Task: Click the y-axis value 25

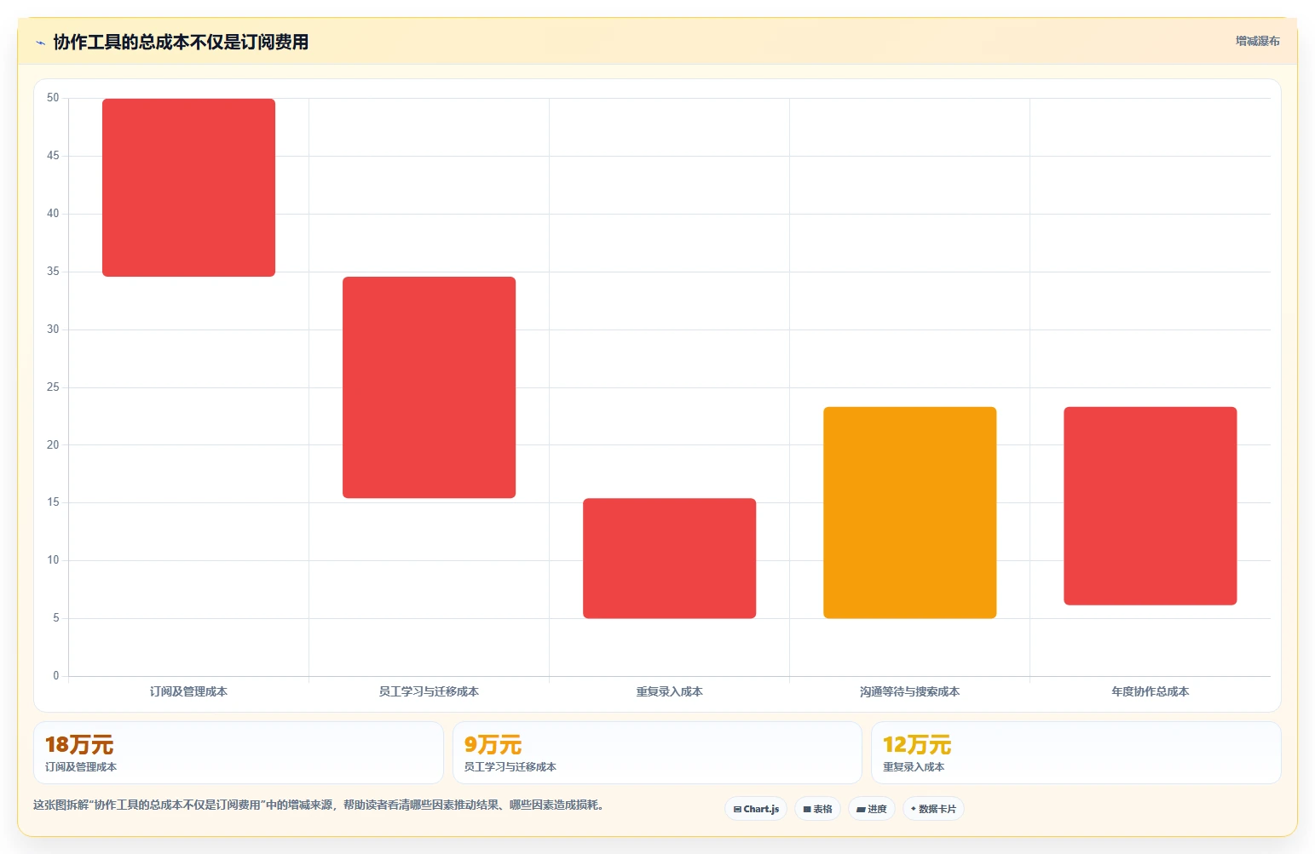Action: 53,387
